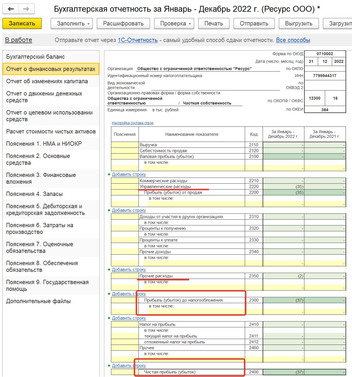Select Отчет о финансовых результатах section
This screenshot has height=377, width=352.
click(x=51, y=69)
